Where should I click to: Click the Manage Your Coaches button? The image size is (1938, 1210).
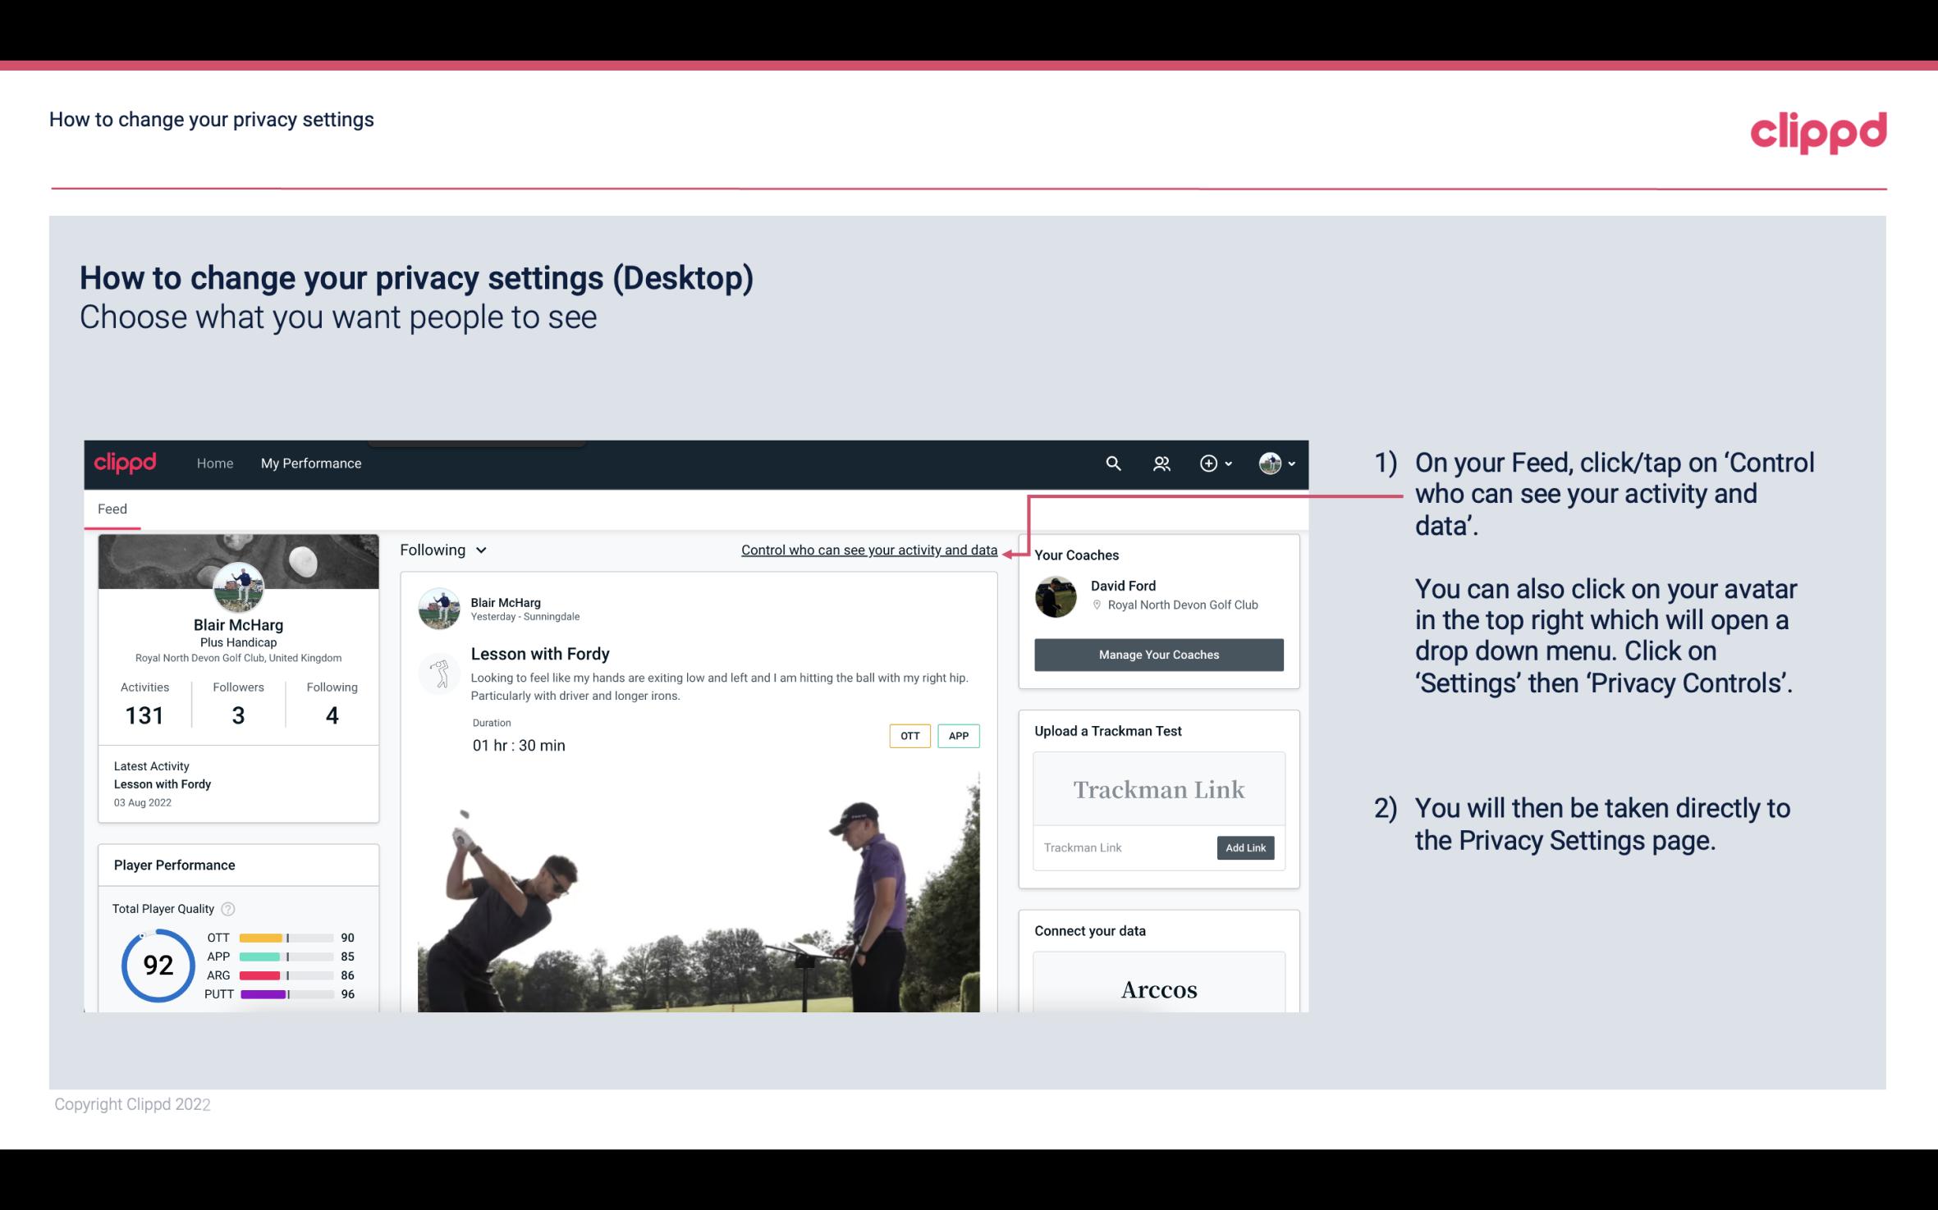pyautogui.click(x=1157, y=654)
